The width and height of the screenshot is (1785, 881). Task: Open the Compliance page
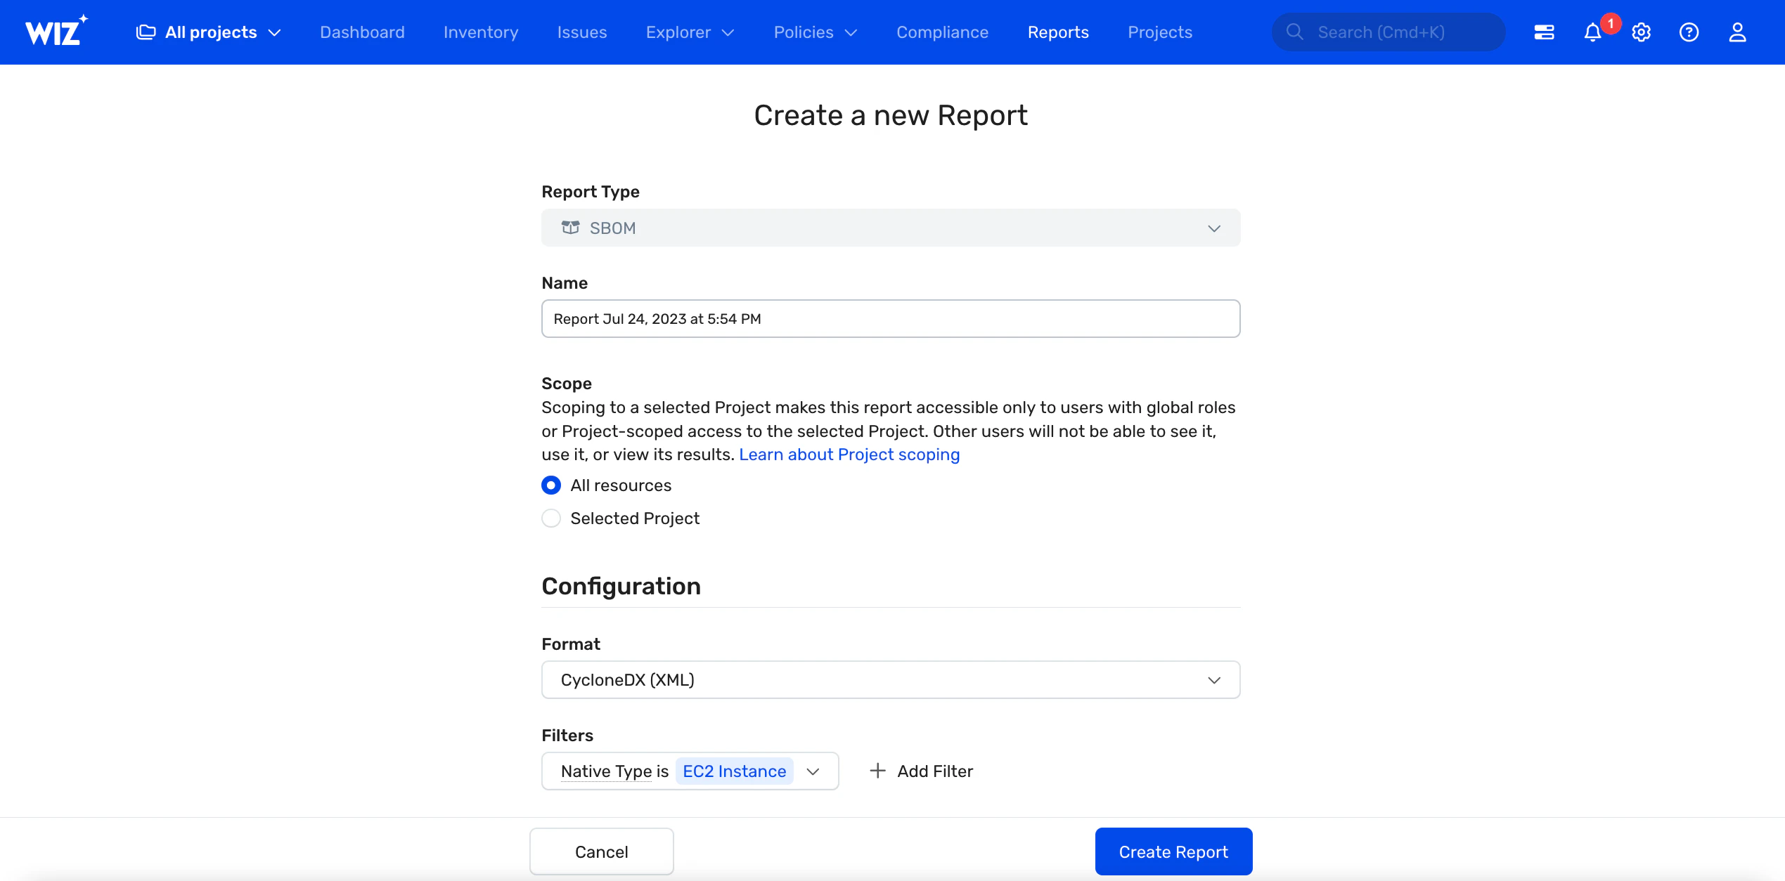click(x=942, y=32)
